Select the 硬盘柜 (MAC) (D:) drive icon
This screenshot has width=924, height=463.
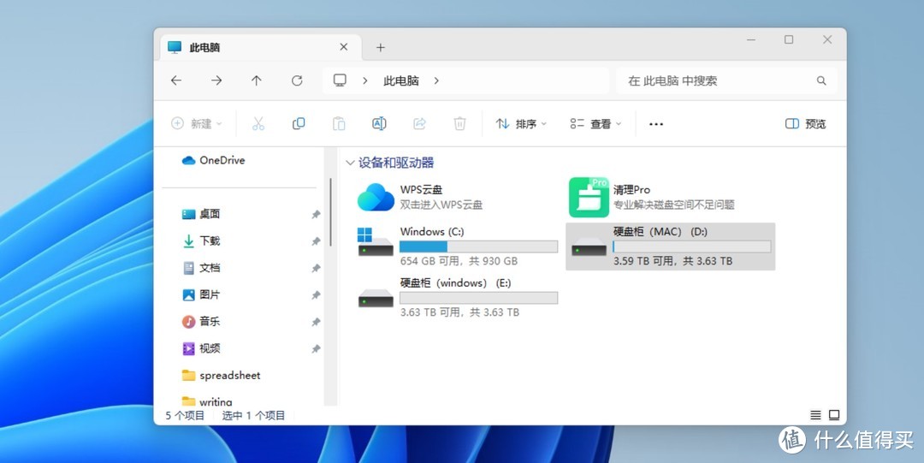tap(589, 246)
